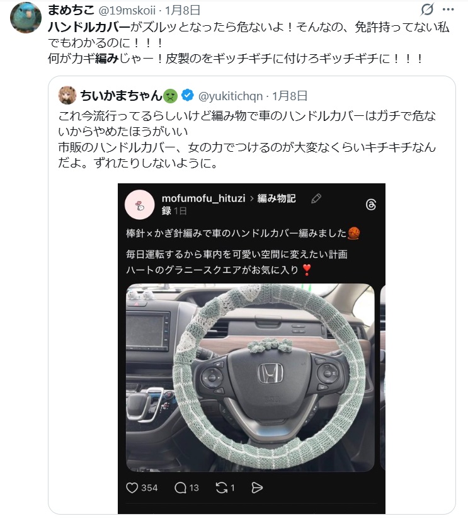
Task: Click the repost arrows icon showing 1
Action: point(222,488)
